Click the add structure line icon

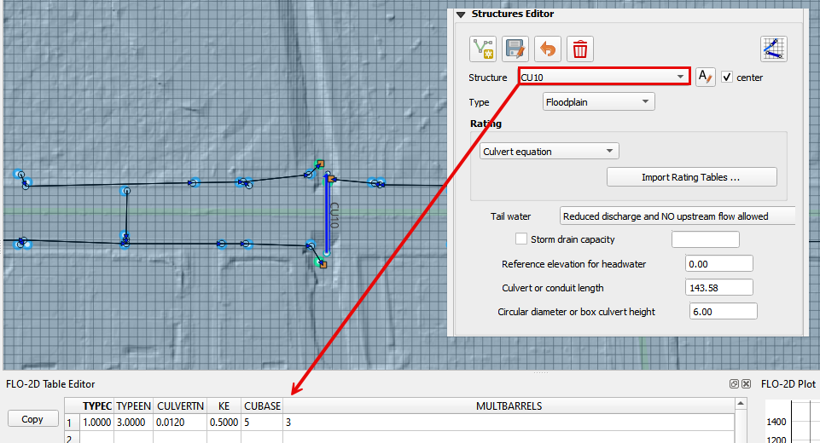pyautogui.click(x=482, y=49)
